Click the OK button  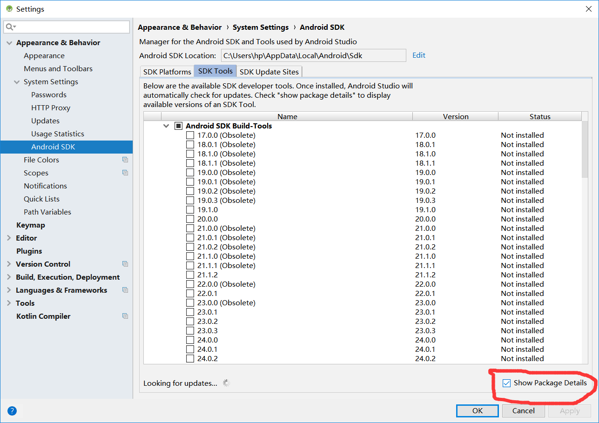[478, 410]
